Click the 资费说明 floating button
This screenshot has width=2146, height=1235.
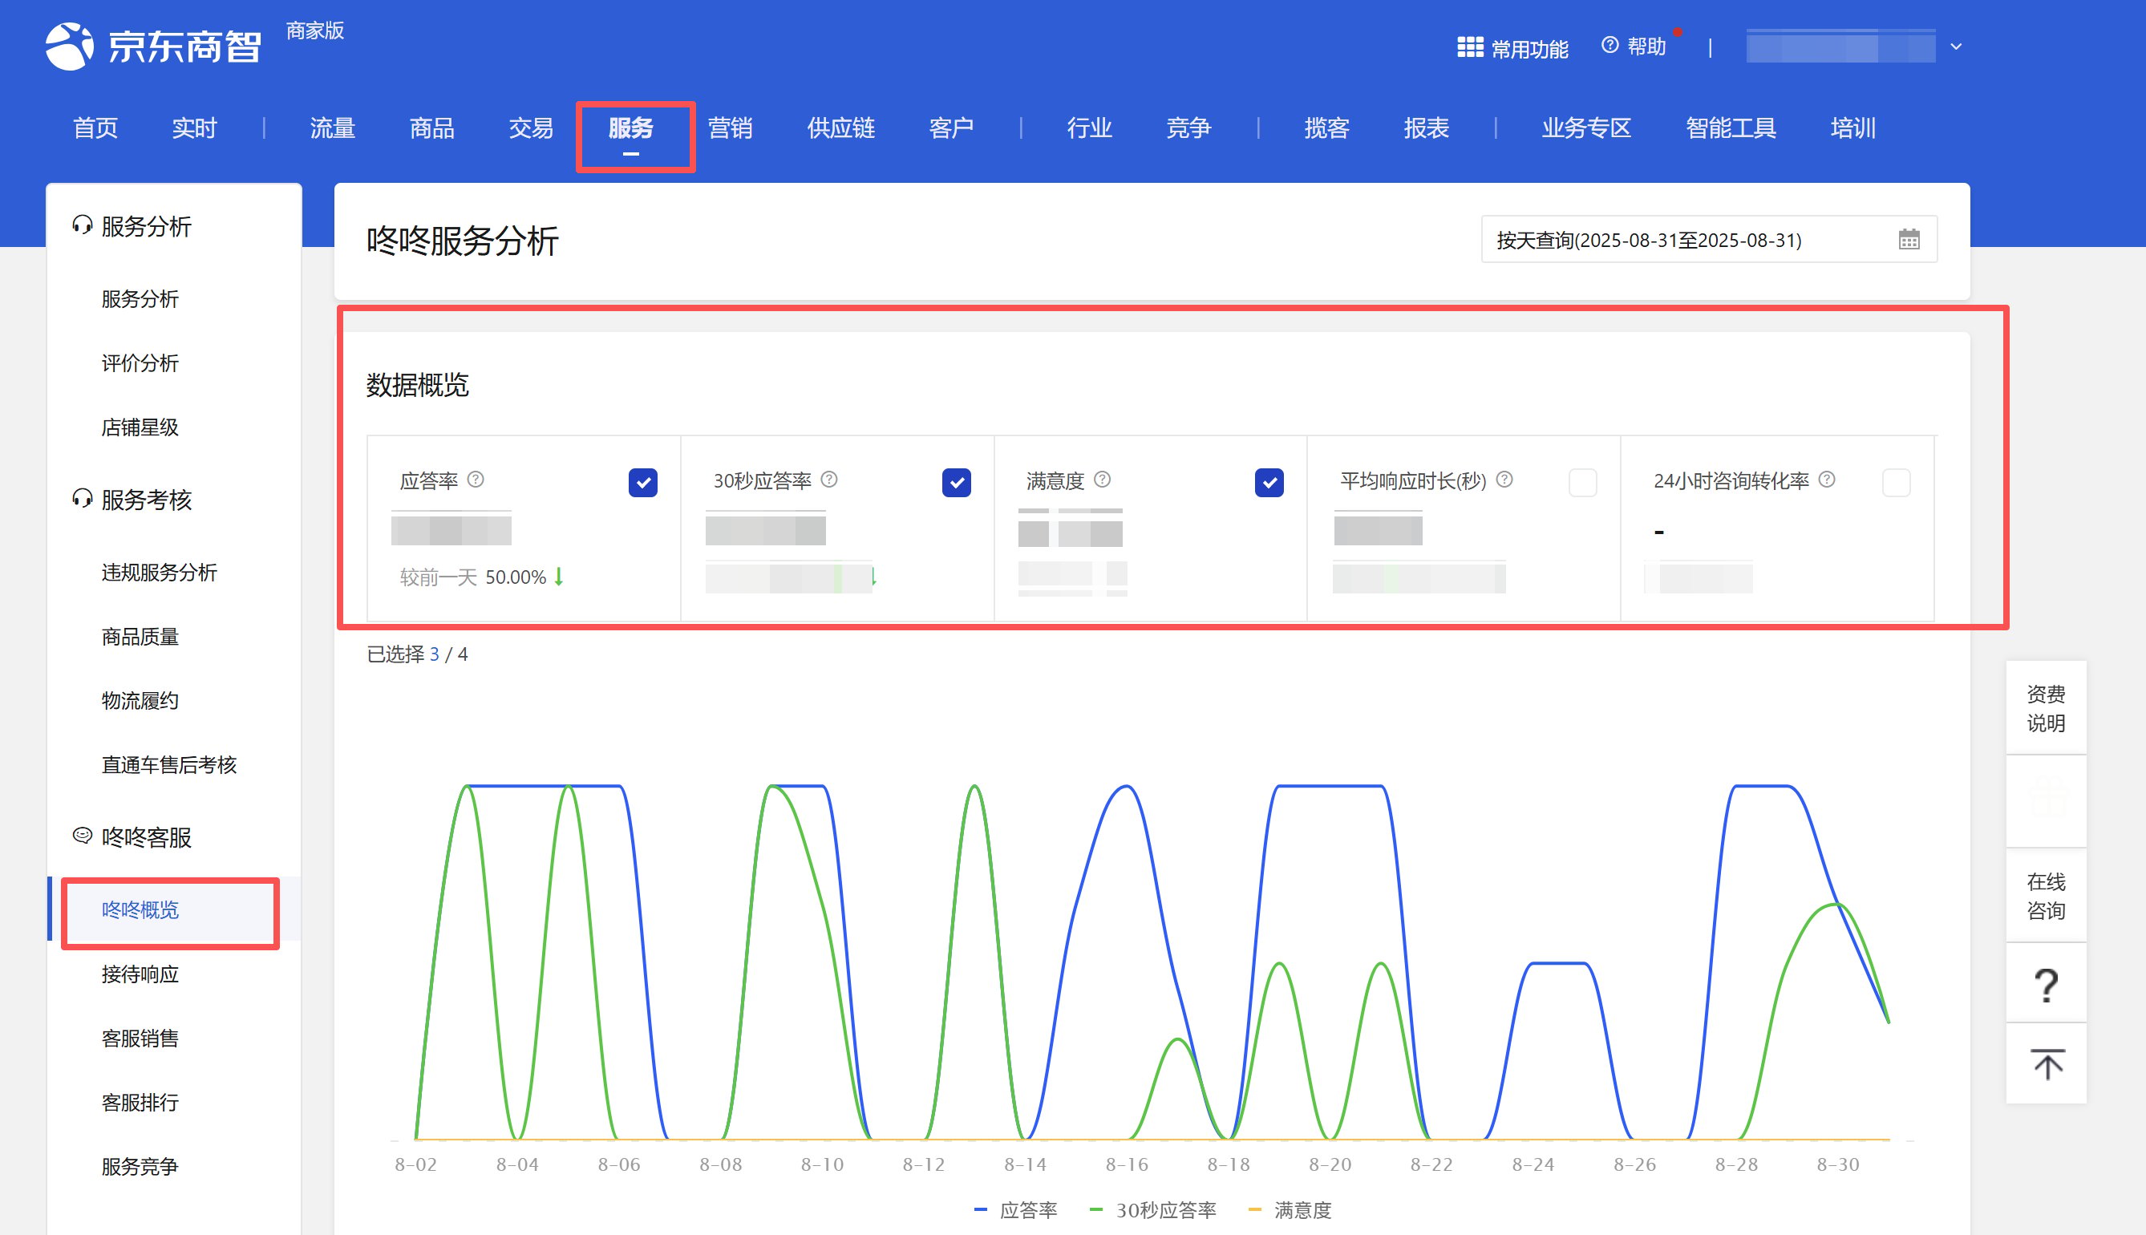point(2046,707)
